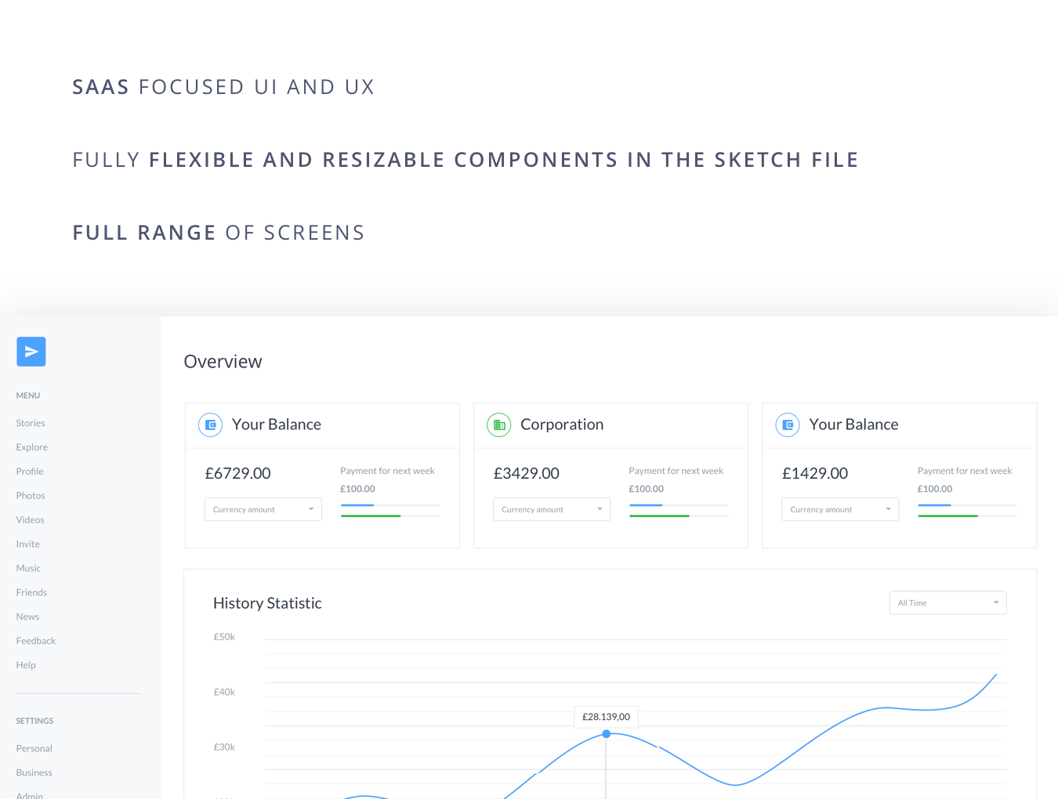
Task: Open the All Time range dropdown
Action: [x=947, y=602]
